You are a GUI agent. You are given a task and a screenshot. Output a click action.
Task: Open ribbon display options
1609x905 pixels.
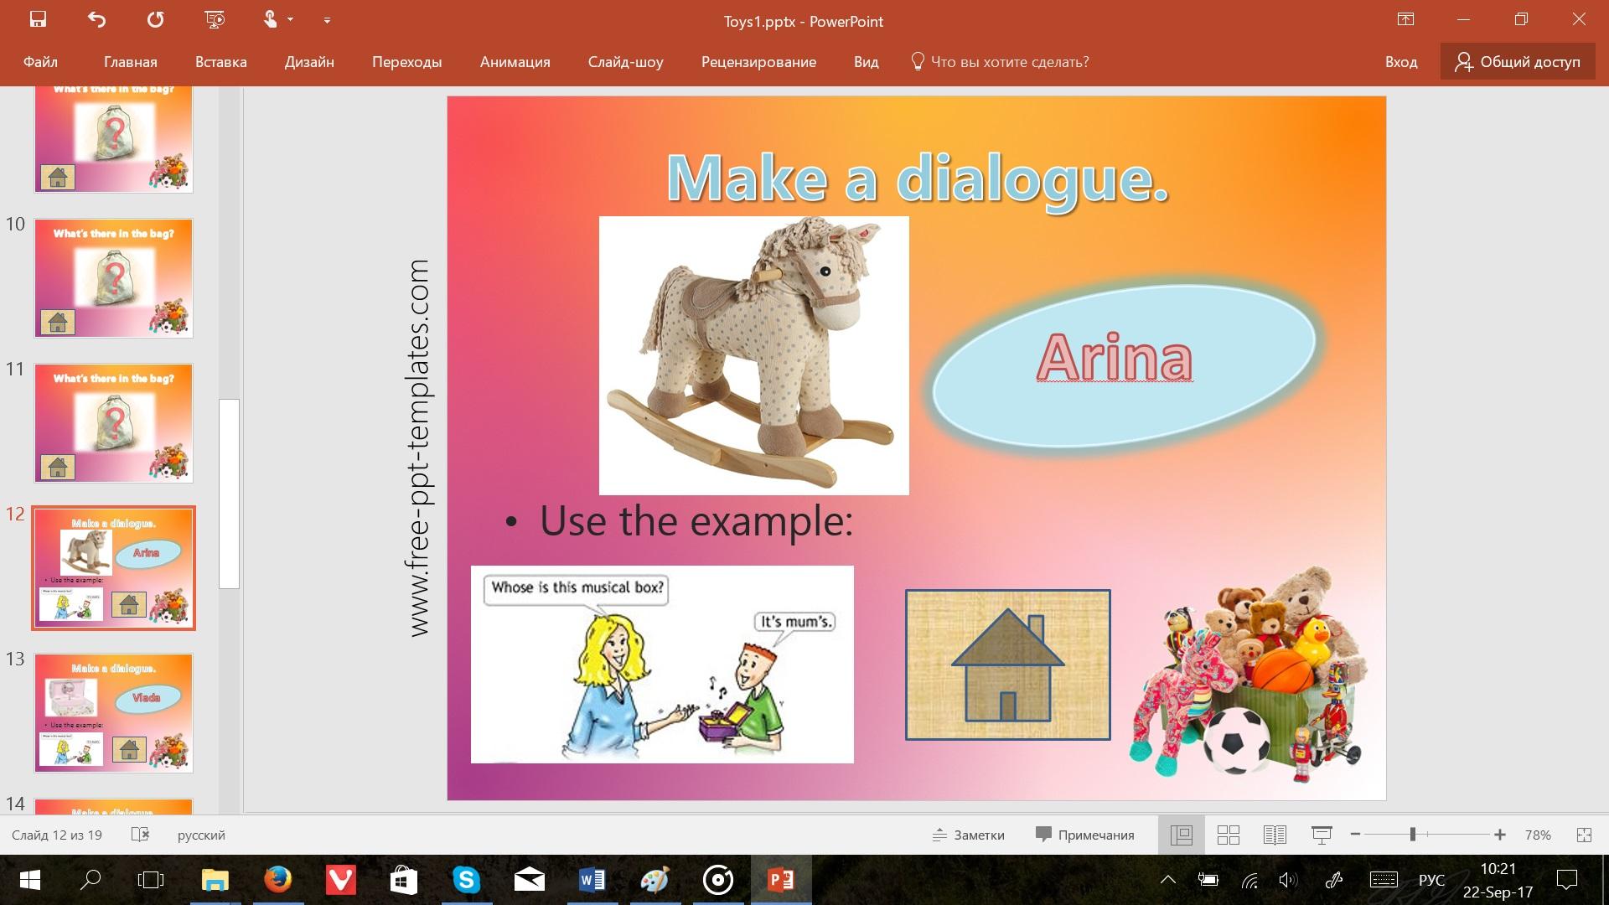click(x=1405, y=20)
